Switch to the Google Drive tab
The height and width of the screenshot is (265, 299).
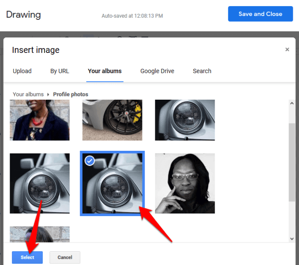coord(157,71)
